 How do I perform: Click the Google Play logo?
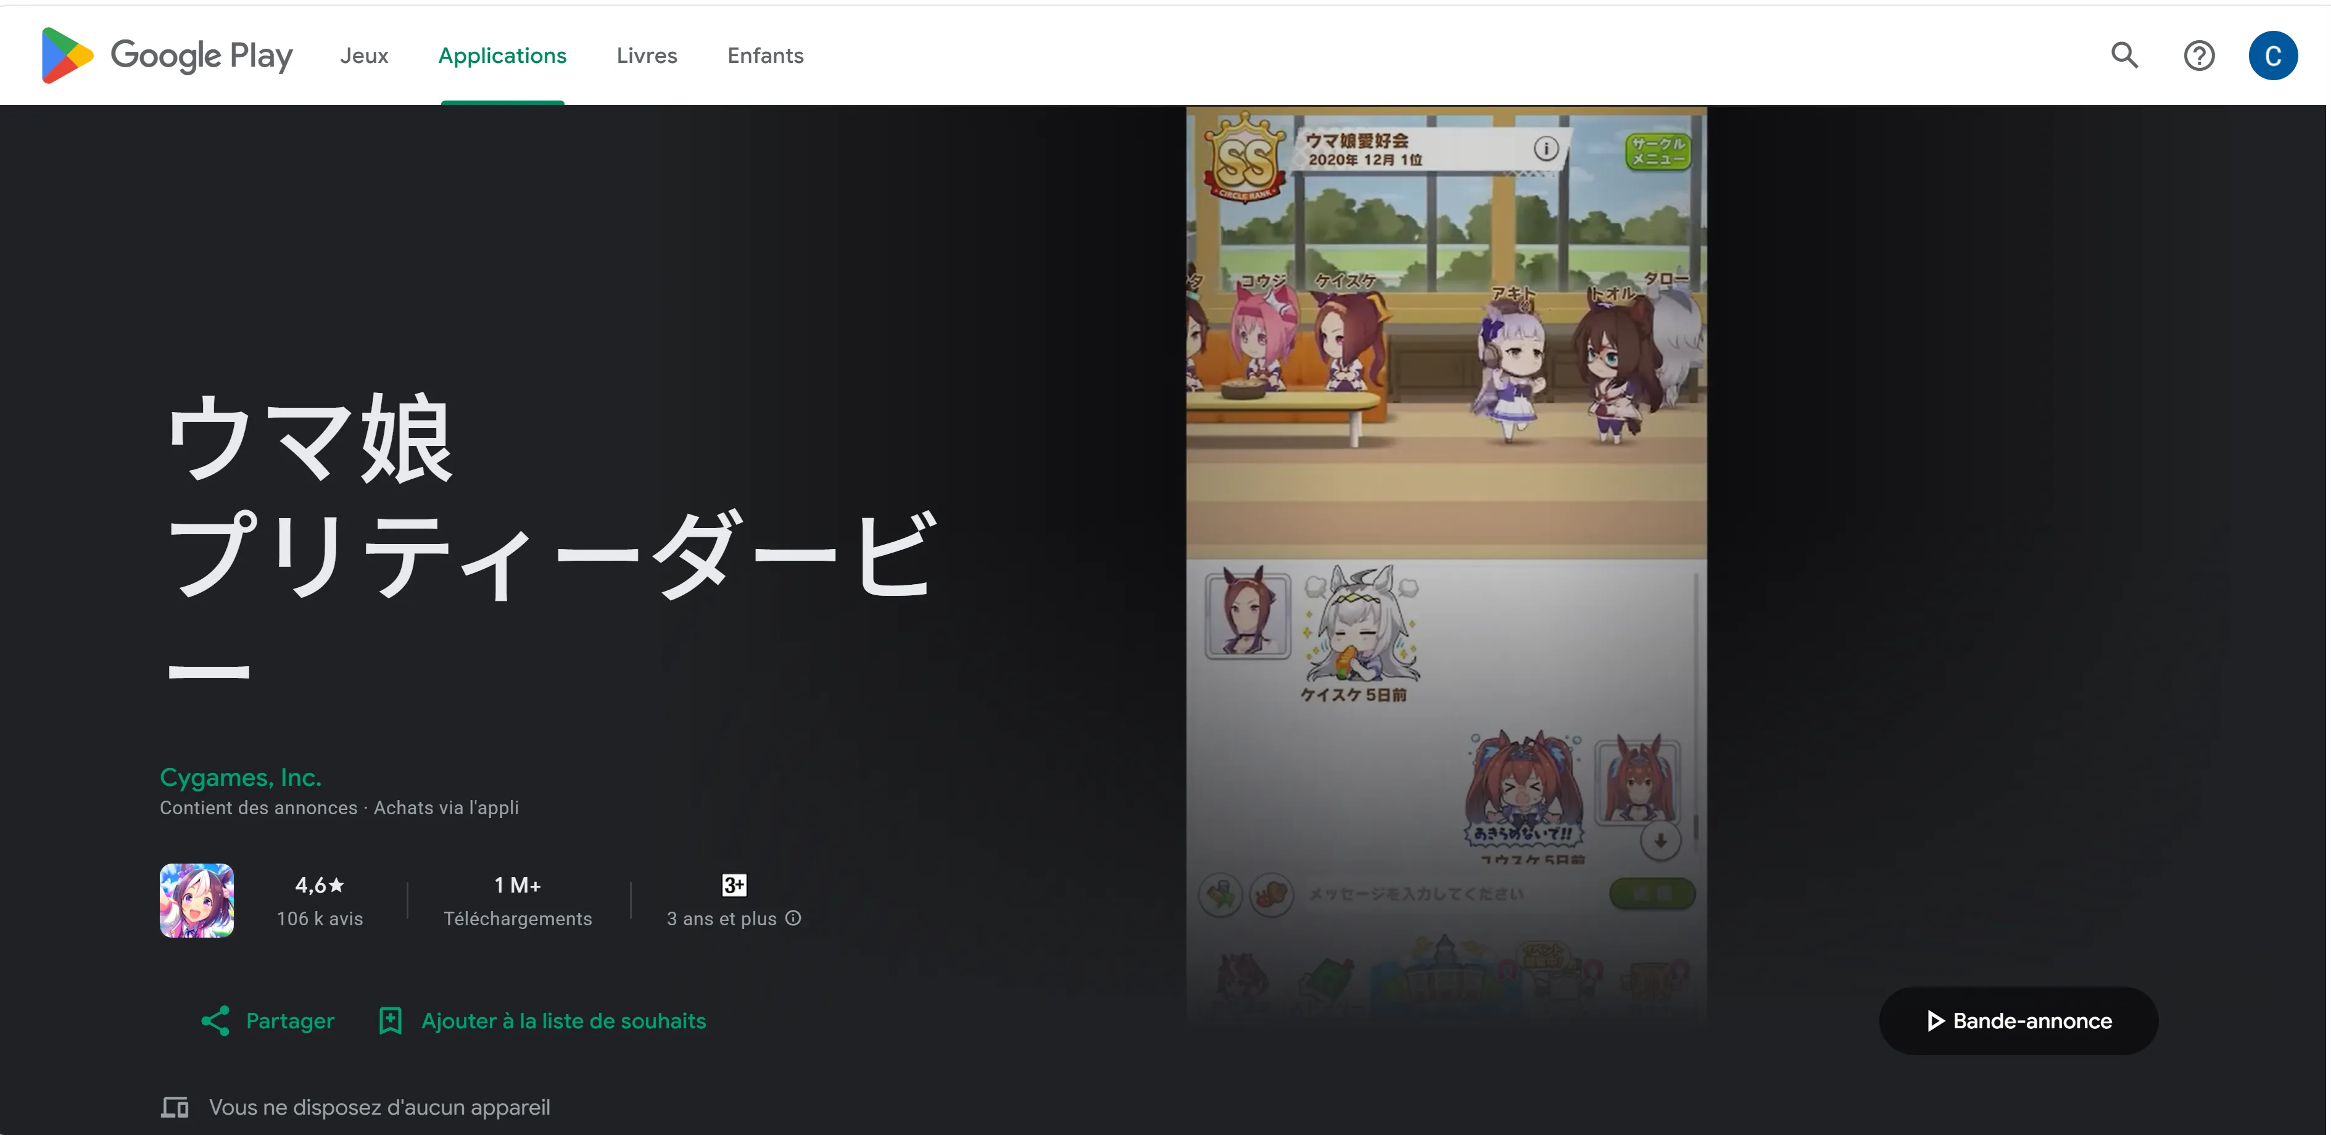coord(167,55)
